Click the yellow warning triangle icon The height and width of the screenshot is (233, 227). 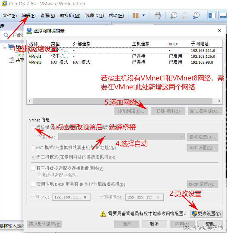coord(103,214)
